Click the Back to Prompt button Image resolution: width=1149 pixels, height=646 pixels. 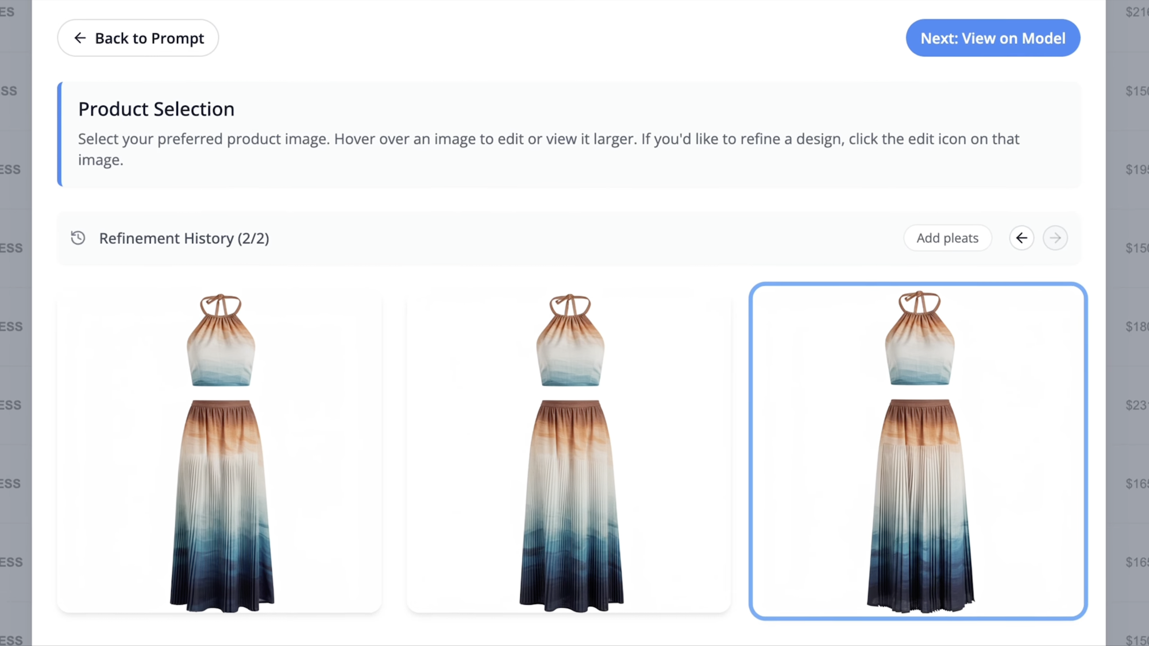tap(138, 38)
